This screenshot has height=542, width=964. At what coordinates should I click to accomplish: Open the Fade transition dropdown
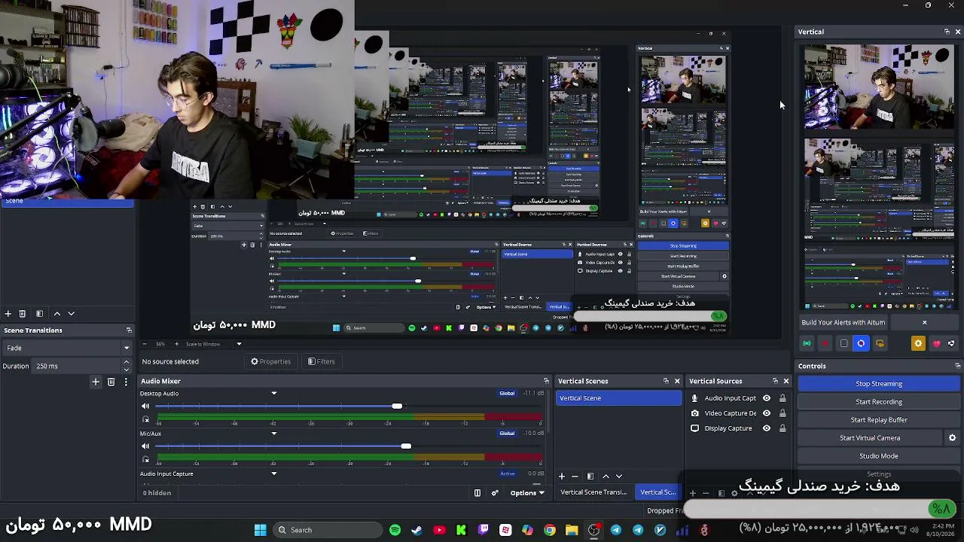point(67,348)
